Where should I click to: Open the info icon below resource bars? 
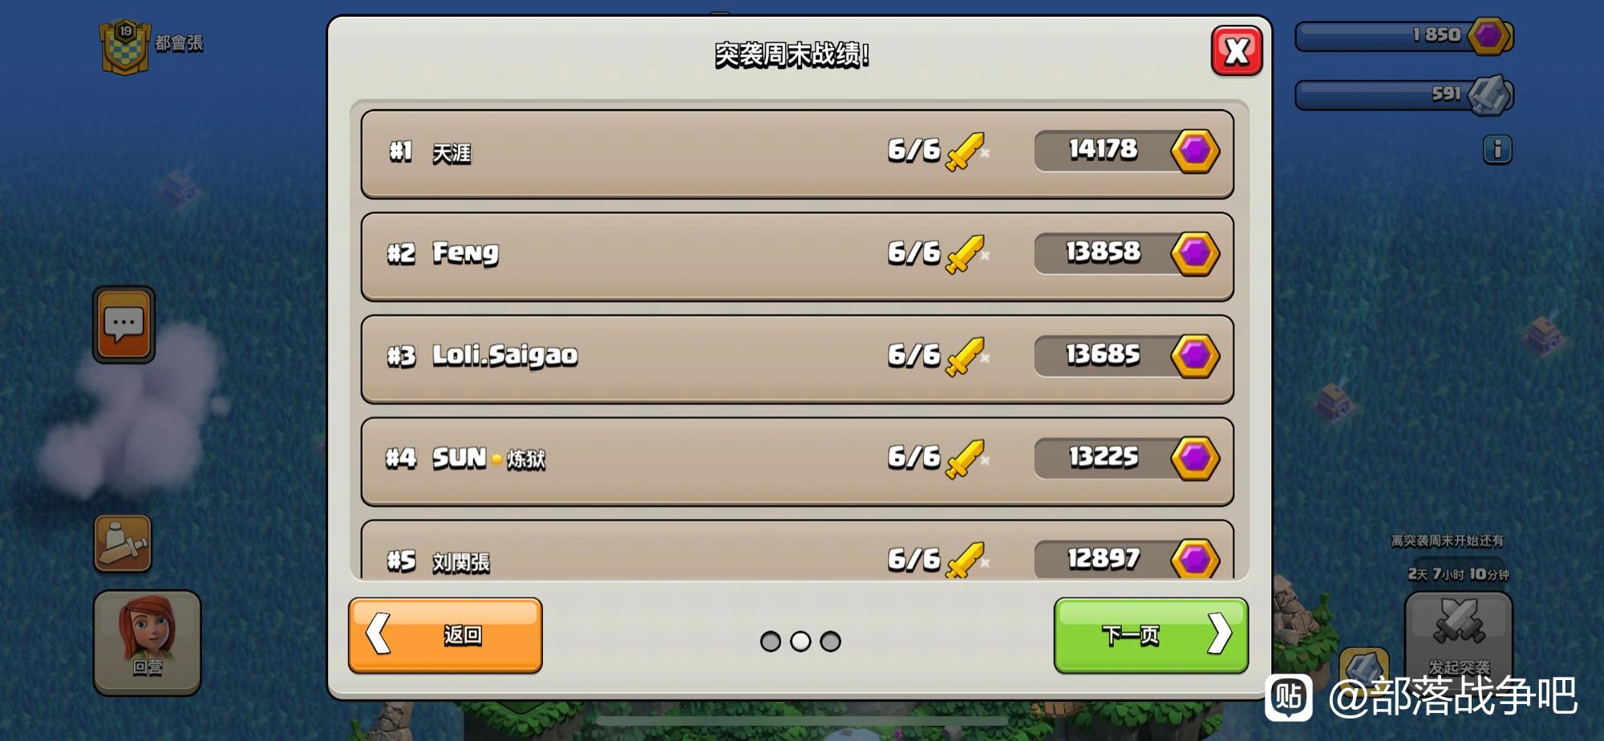pos(1497,149)
